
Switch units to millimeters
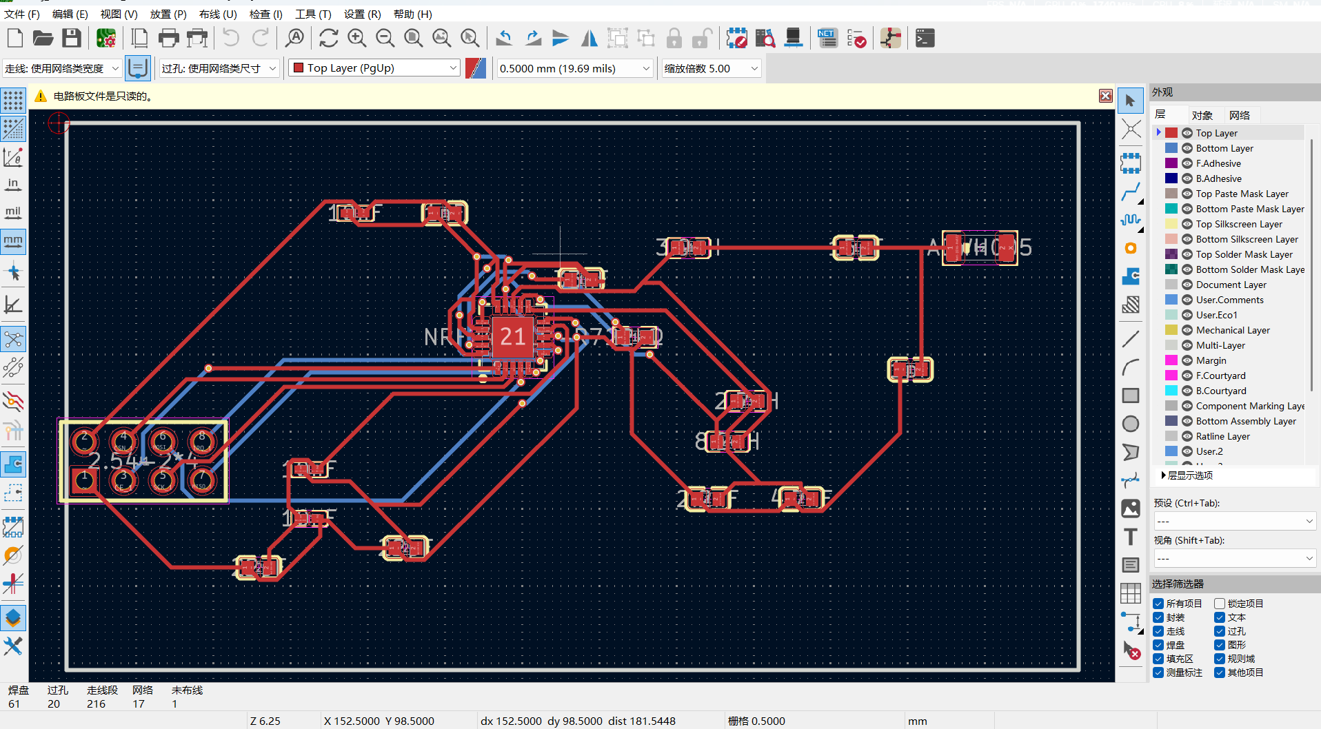pyautogui.click(x=13, y=240)
